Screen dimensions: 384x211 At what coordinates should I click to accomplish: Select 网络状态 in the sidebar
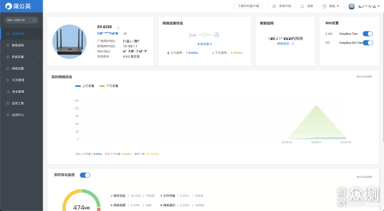tap(21, 34)
